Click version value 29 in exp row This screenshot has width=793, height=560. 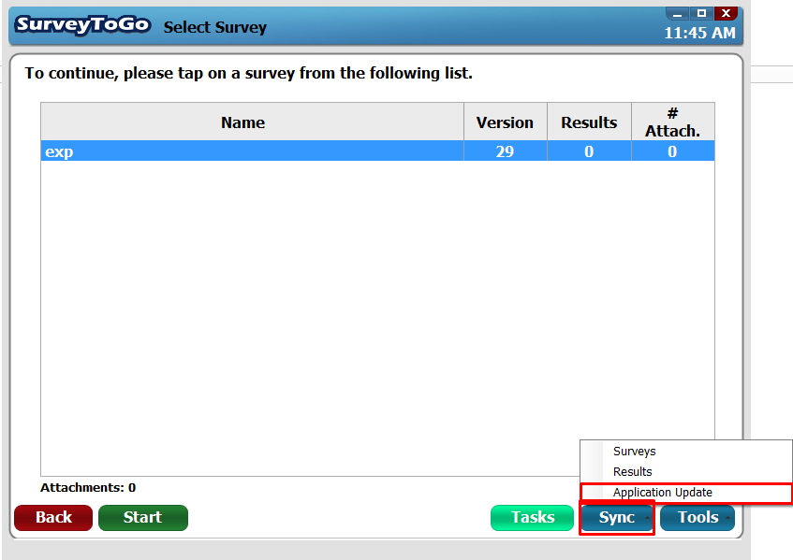point(506,151)
